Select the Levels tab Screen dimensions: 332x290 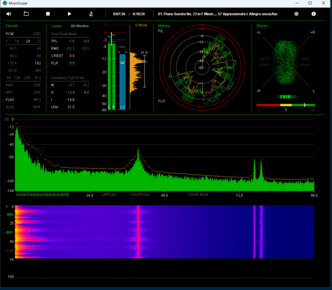click(57, 26)
